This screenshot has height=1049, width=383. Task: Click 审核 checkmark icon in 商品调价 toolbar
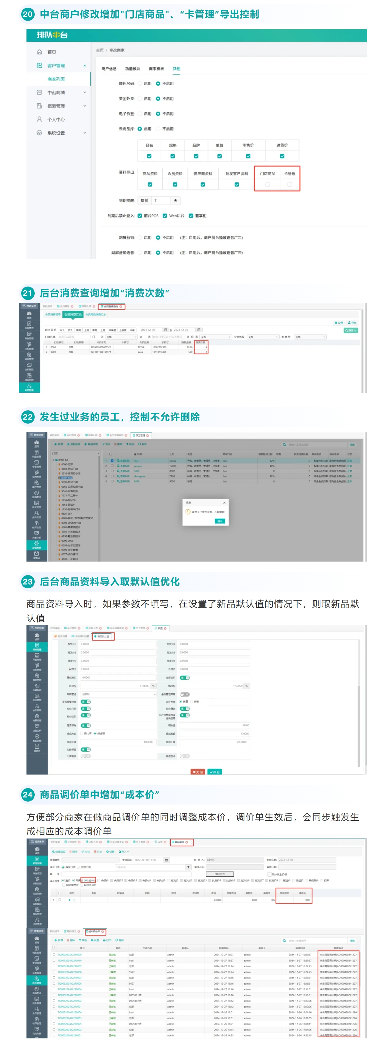[x=83, y=852]
